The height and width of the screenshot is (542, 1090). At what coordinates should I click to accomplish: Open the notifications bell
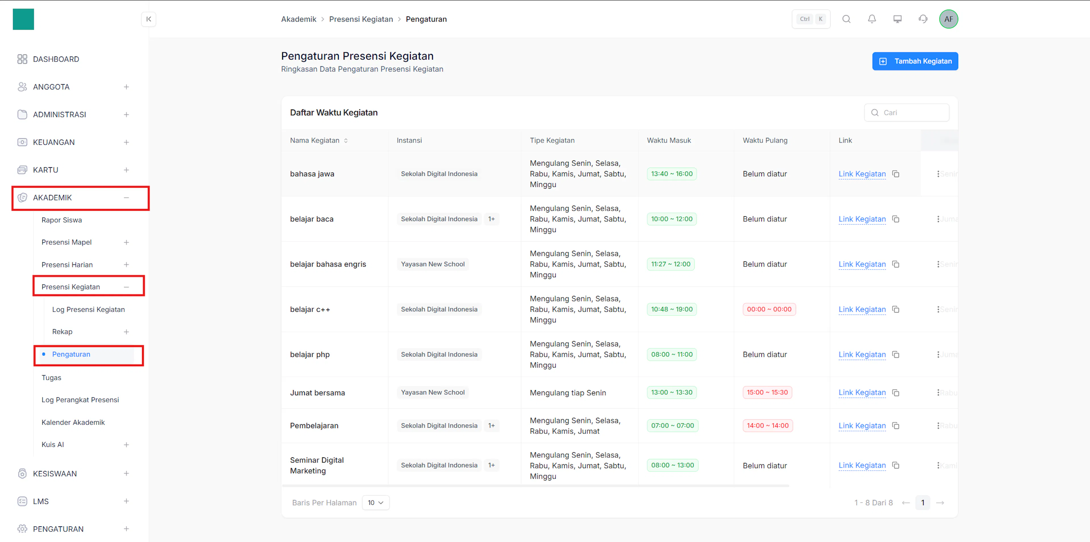872,19
